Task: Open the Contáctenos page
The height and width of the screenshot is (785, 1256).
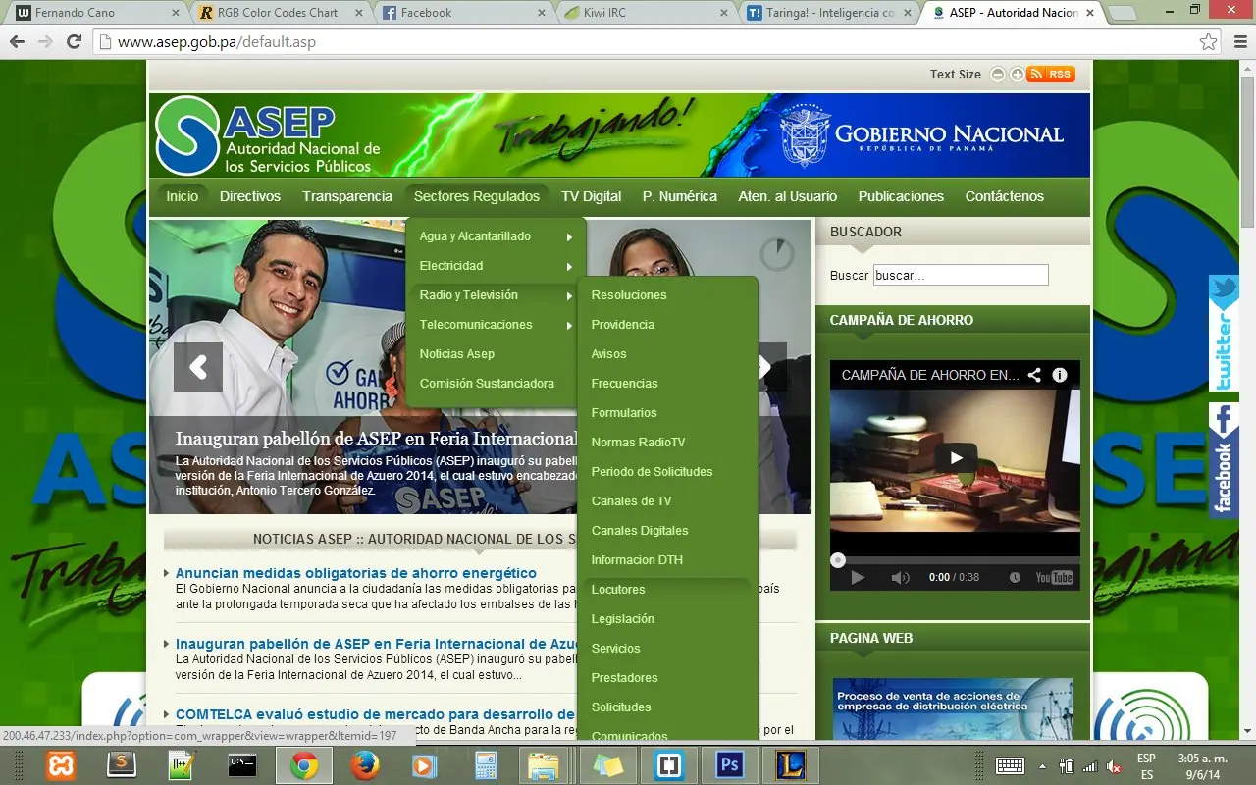Action: pos(1005,196)
